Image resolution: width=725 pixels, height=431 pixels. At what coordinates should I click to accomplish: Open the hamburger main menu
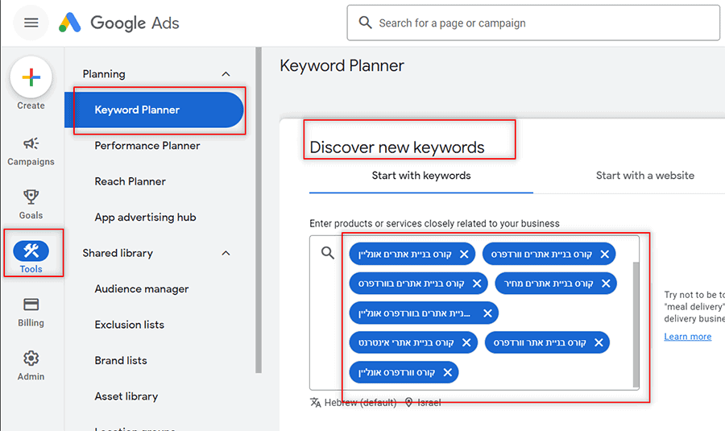click(31, 23)
